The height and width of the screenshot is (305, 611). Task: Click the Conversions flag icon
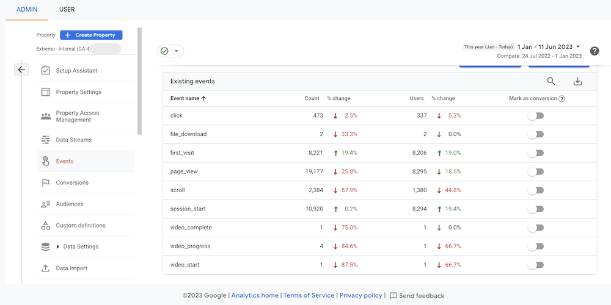pos(45,182)
